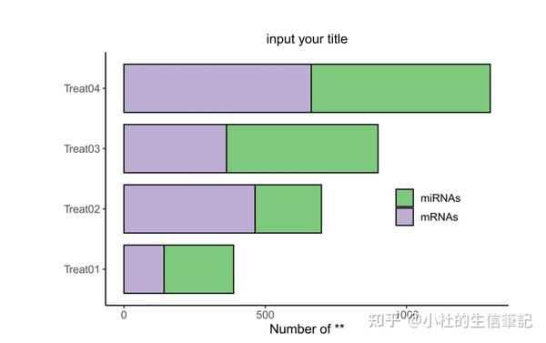Select the Treat02 axis label
Viewport: 546px width, 343px height.
[82, 209]
